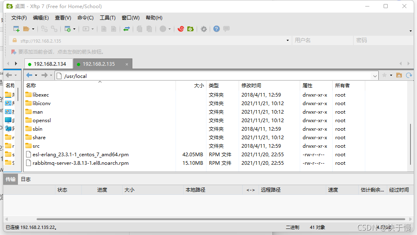Launch Xshell via the red swirl icon
Viewport: 417px width, 235px height.
tap(181, 29)
